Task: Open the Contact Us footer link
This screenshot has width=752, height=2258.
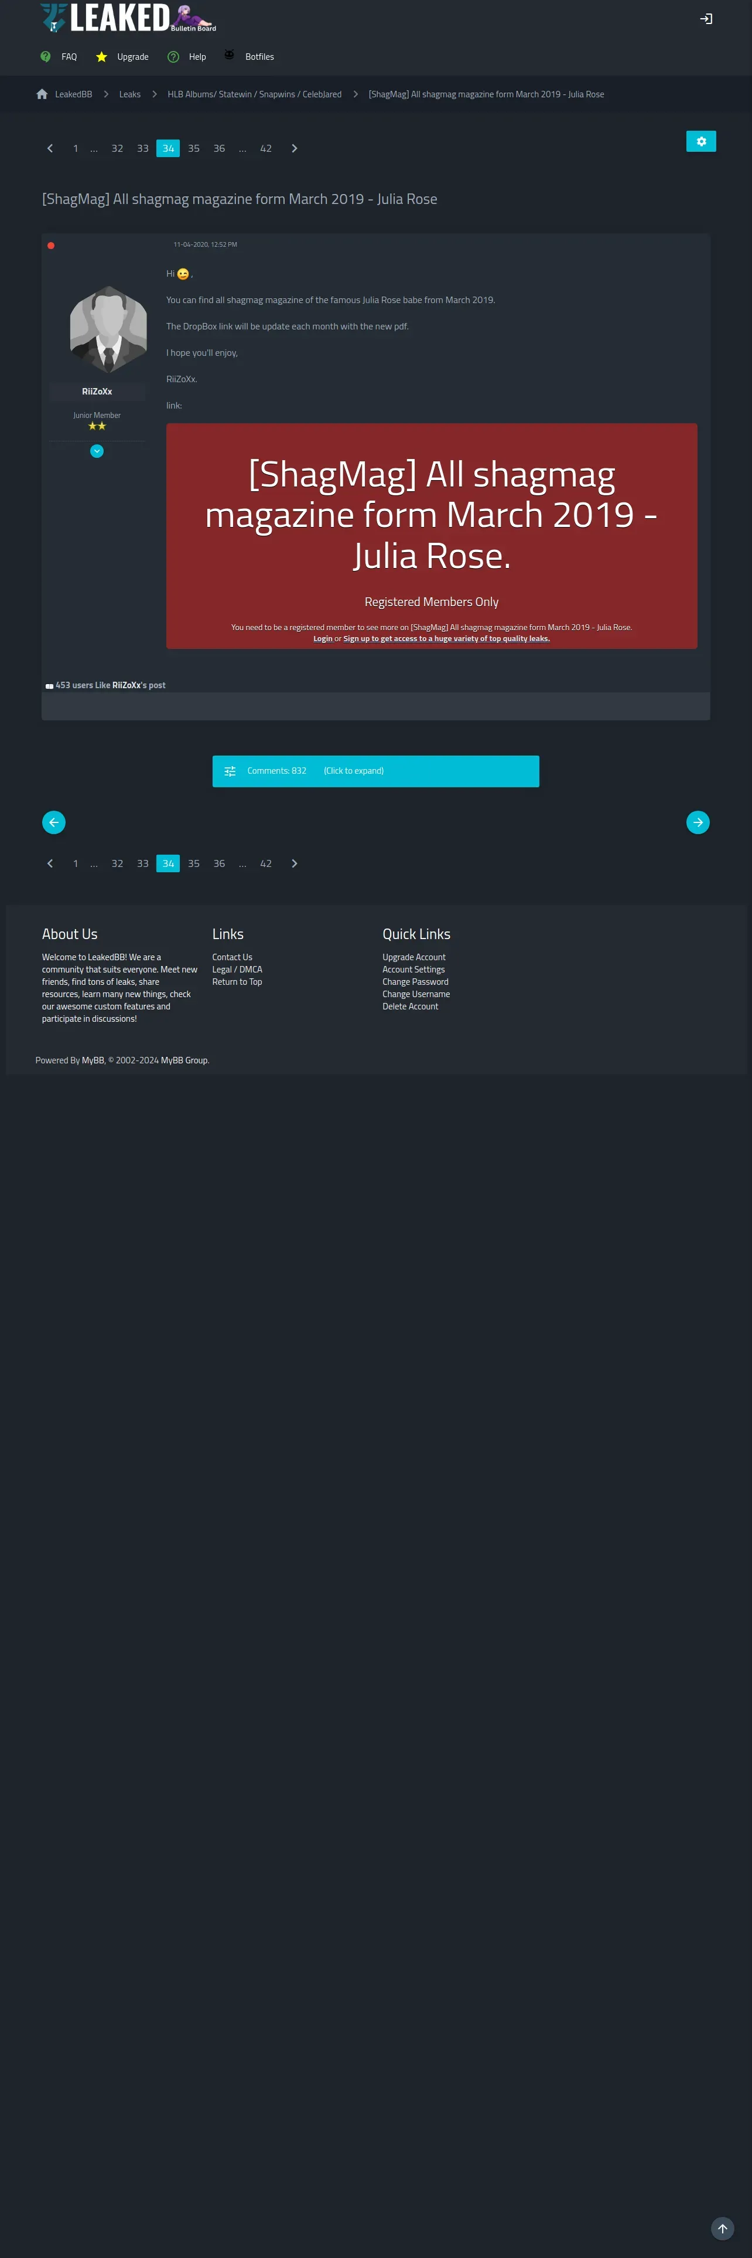Action: tap(232, 957)
